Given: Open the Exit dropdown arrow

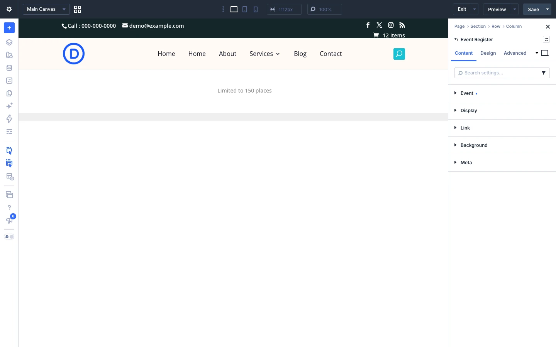Looking at the screenshot, I should [x=475, y=9].
